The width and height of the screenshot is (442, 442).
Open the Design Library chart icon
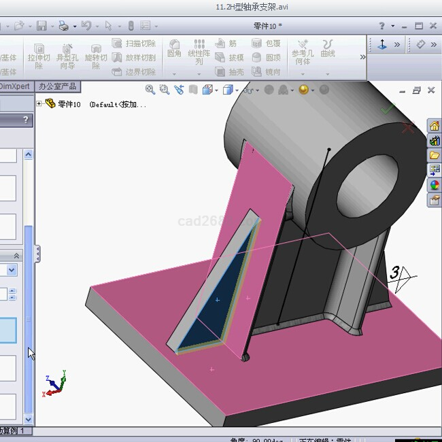coord(434,141)
